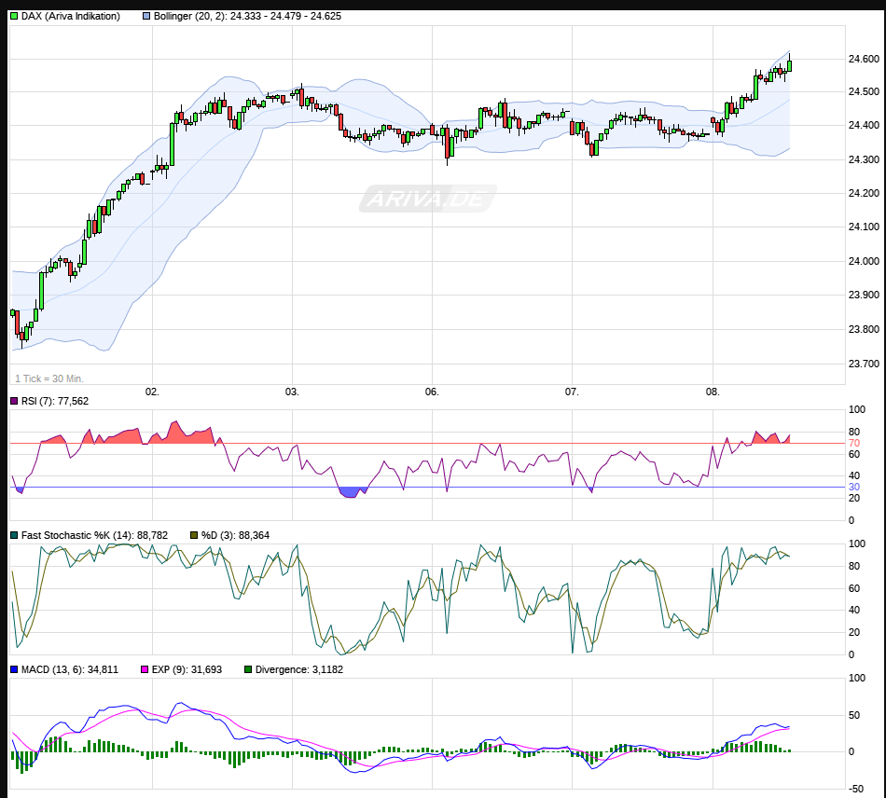
Task: Click the '1 Tick = 30 Min.' note
Action: [49, 378]
